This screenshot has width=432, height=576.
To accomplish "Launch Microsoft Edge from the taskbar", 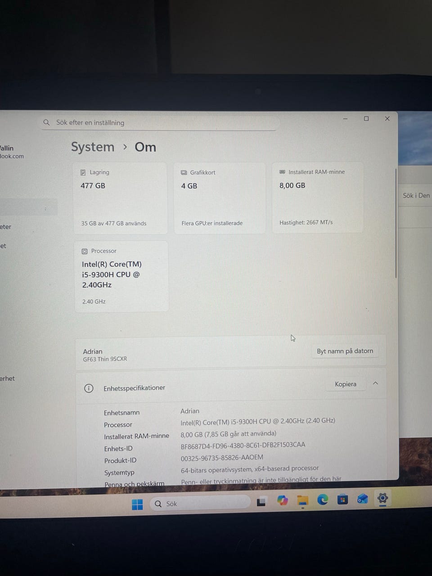I will [x=323, y=499].
